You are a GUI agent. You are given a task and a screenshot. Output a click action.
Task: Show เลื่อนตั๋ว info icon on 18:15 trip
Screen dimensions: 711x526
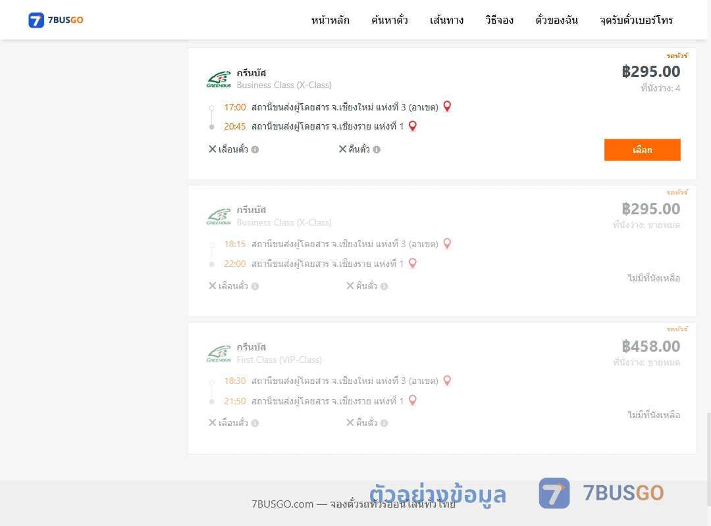pyautogui.click(x=255, y=286)
